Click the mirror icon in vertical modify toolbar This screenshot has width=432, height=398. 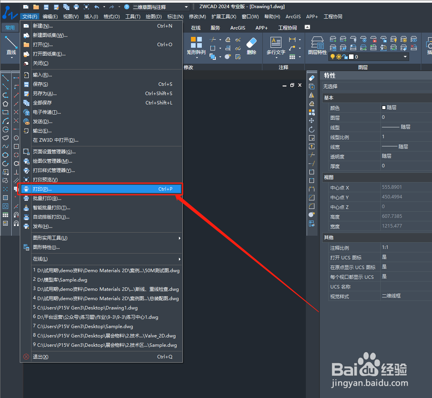312,96
